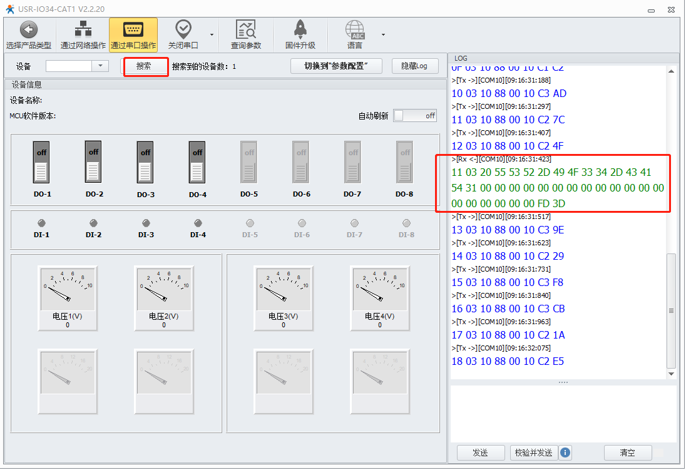Select log line 16 03 10 88 00 10 C3 CB
This screenshot has width=686, height=470.
pyautogui.click(x=508, y=309)
